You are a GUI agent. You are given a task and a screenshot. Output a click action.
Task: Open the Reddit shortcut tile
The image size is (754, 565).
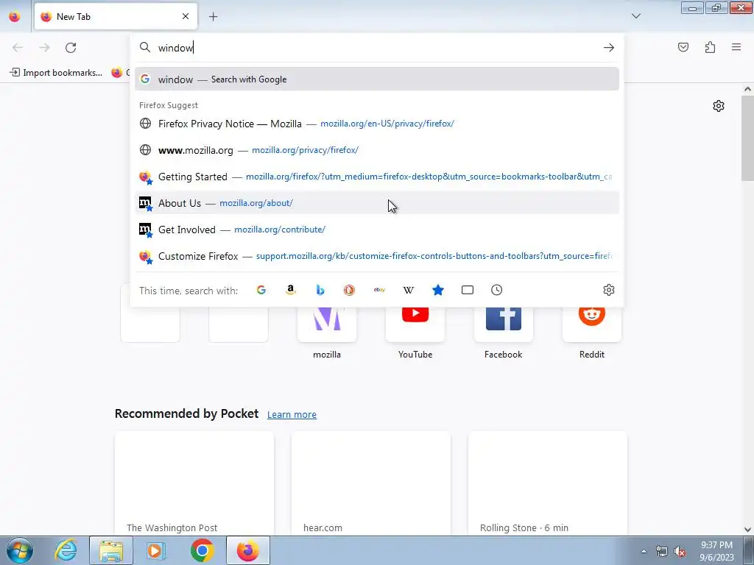tap(592, 327)
